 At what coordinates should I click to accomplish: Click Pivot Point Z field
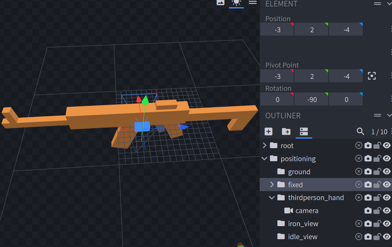346,76
